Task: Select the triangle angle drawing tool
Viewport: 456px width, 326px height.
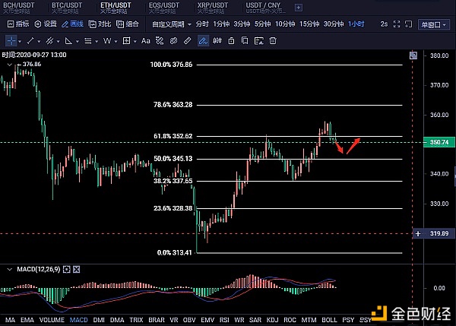Action: 68,41
